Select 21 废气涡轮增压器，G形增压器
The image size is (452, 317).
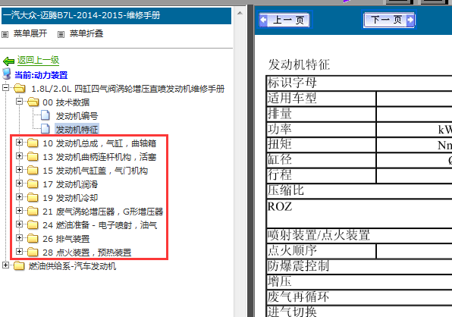click(x=103, y=212)
